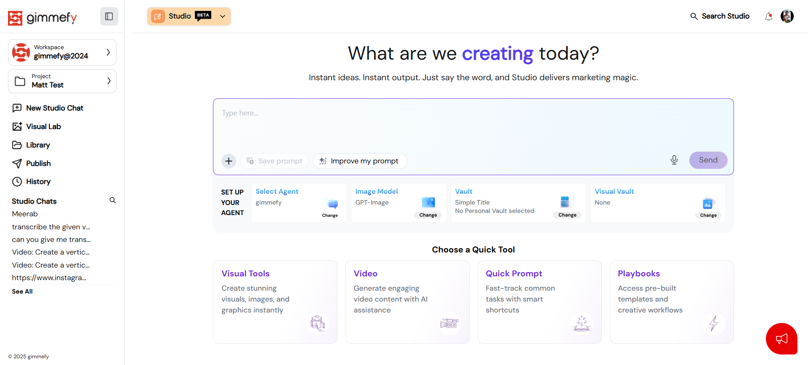Open the 'can you give me trans...' chat

pos(51,239)
